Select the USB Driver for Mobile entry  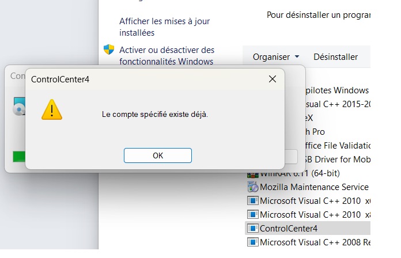[x=338, y=160]
